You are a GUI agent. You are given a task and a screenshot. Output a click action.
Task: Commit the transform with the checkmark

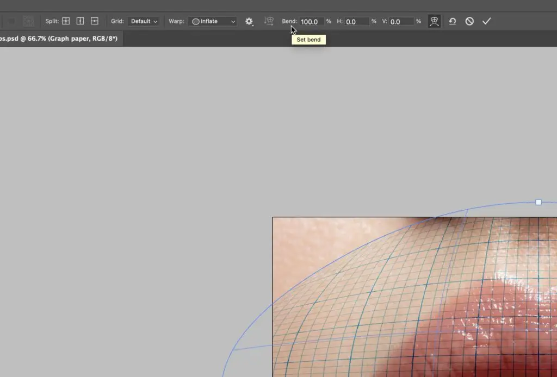(x=487, y=21)
